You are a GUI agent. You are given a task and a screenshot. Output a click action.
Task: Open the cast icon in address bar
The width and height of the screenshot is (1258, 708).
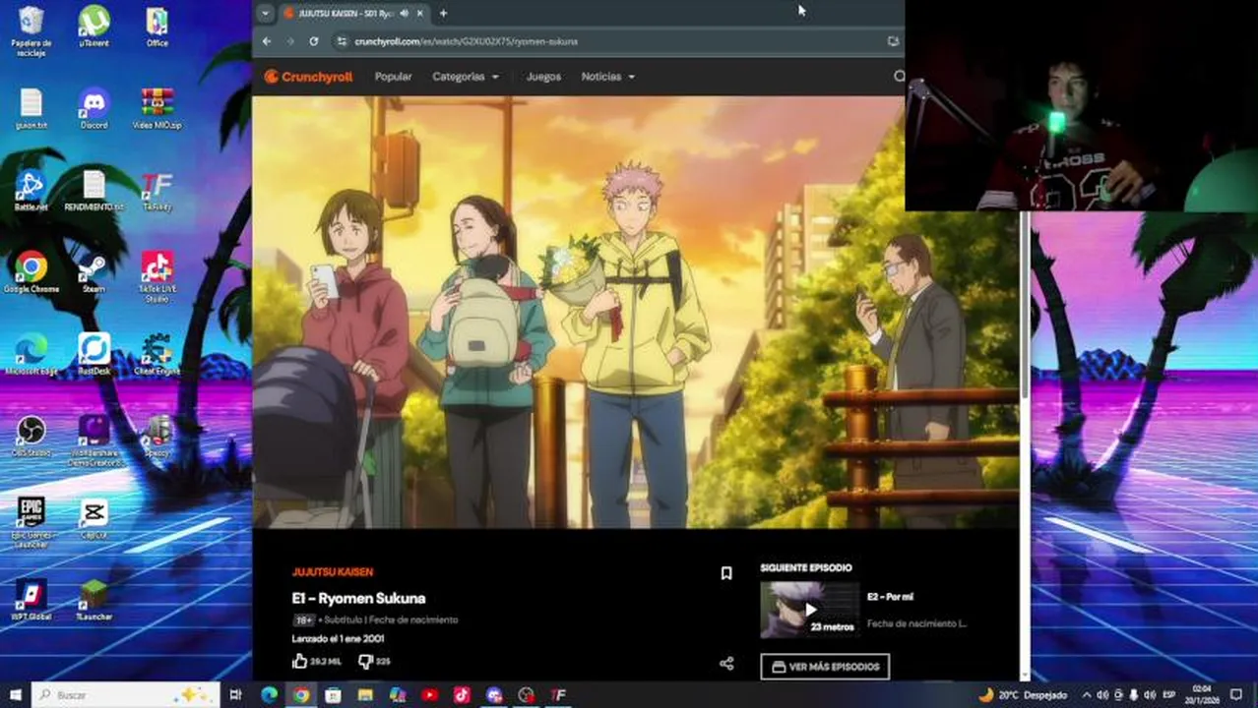pos(893,41)
